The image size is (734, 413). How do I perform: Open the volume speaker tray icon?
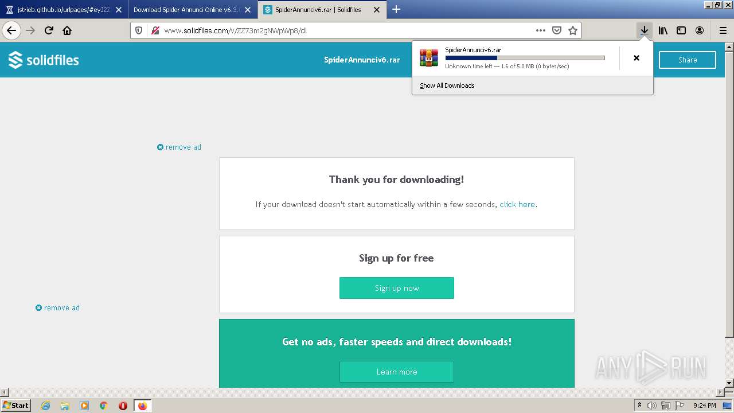[652, 406]
